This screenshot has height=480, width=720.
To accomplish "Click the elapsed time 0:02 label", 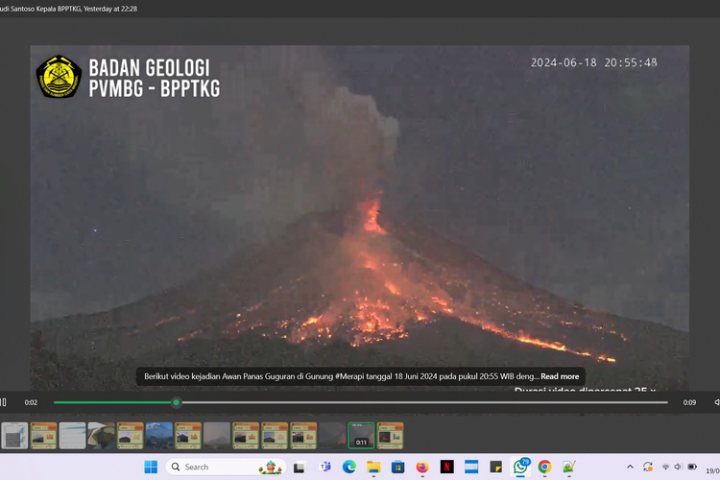I will click(x=31, y=402).
